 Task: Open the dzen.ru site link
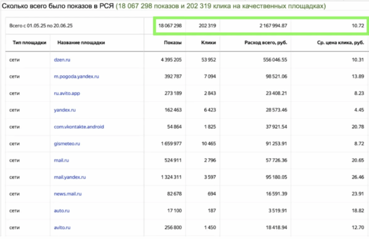(x=62, y=60)
